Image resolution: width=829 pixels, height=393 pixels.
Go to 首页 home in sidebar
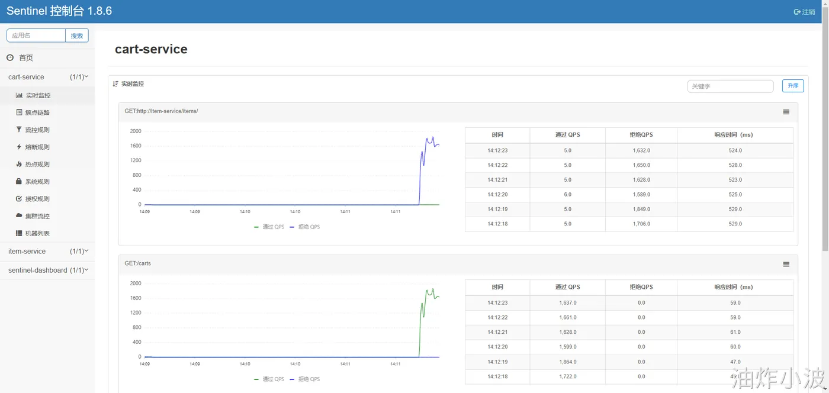[x=26, y=58]
